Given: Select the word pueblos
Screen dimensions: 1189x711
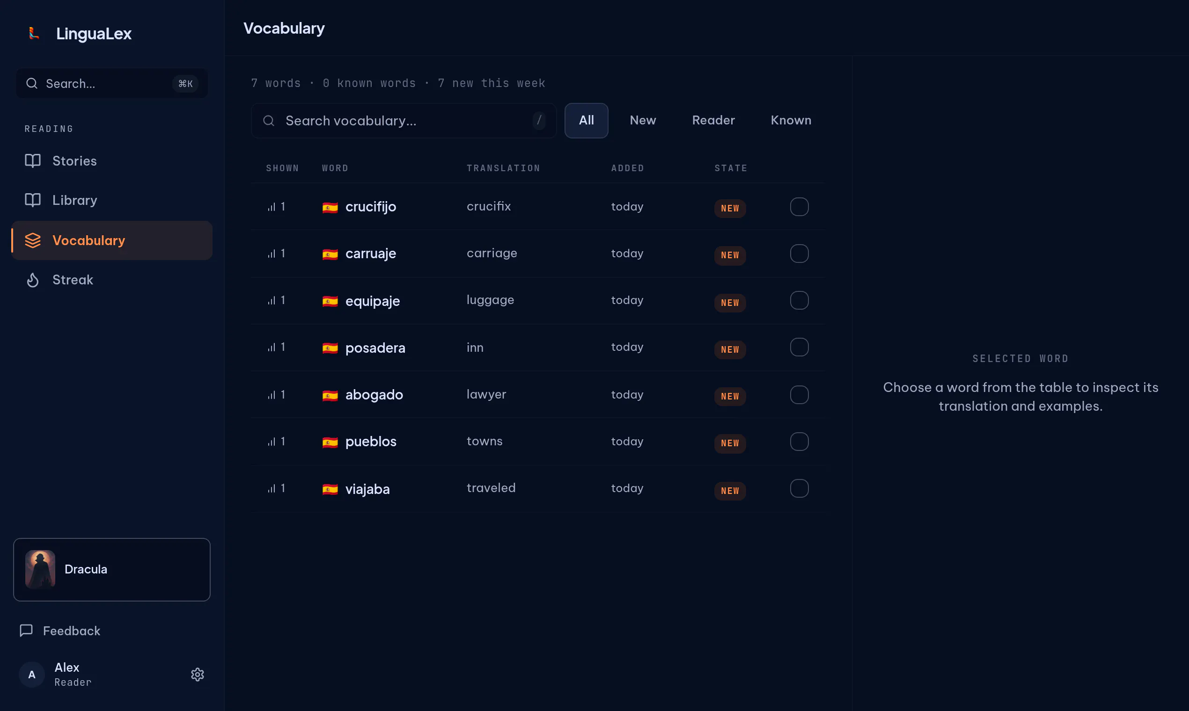Looking at the screenshot, I should [371, 441].
